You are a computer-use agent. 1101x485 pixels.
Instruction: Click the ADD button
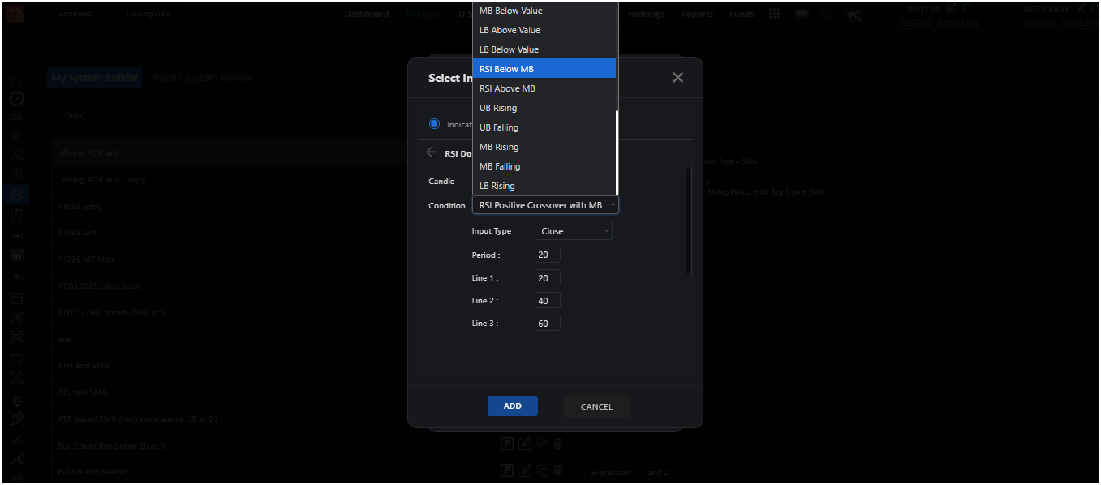(513, 406)
